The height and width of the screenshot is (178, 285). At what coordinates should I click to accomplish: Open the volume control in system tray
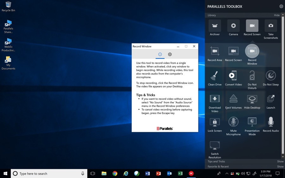(243, 174)
